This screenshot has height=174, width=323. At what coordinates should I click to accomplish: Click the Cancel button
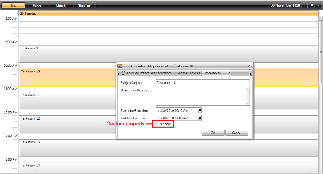coord(237,133)
